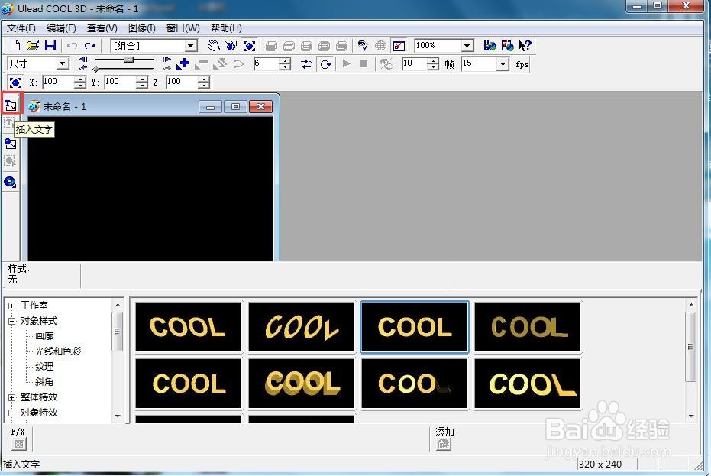Click the total frames field showing 10

pos(415,64)
